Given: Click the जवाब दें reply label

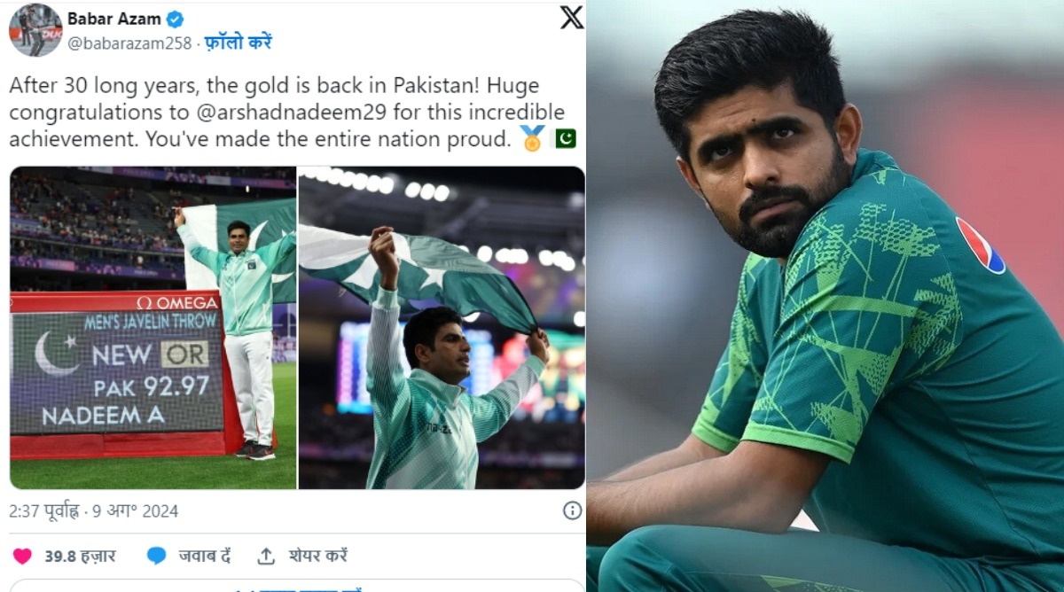Looking at the screenshot, I should pyautogui.click(x=204, y=556).
